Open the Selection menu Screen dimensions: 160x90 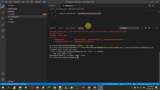click(17, 2)
